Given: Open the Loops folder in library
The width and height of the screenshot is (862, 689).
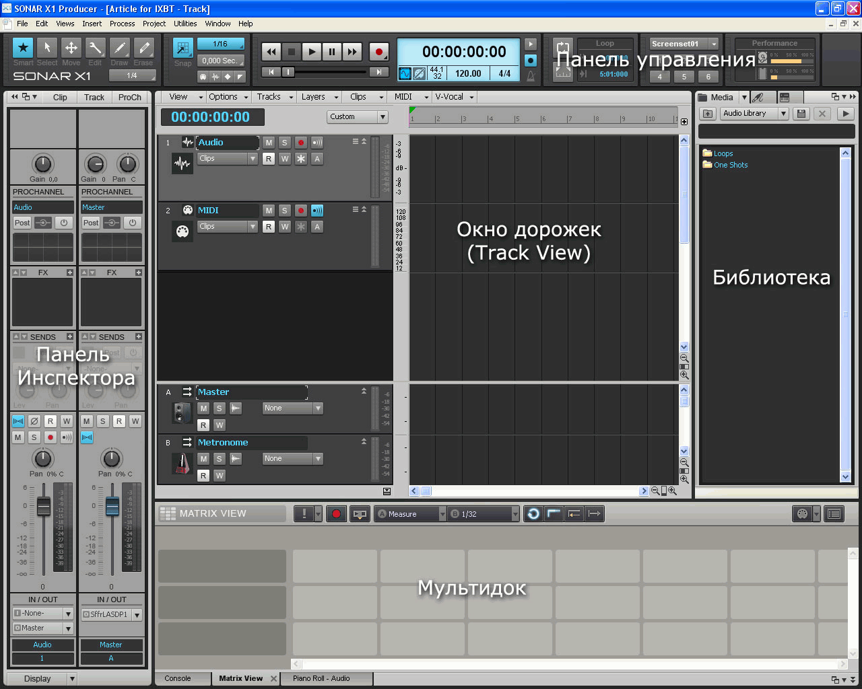Looking at the screenshot, I should tap(718, 153).
